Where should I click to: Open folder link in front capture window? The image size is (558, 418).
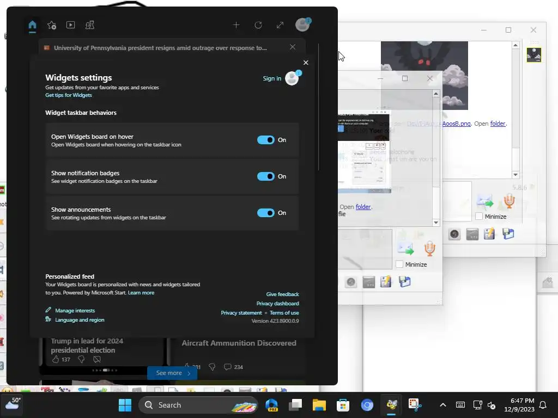click(x=363, y=206)
